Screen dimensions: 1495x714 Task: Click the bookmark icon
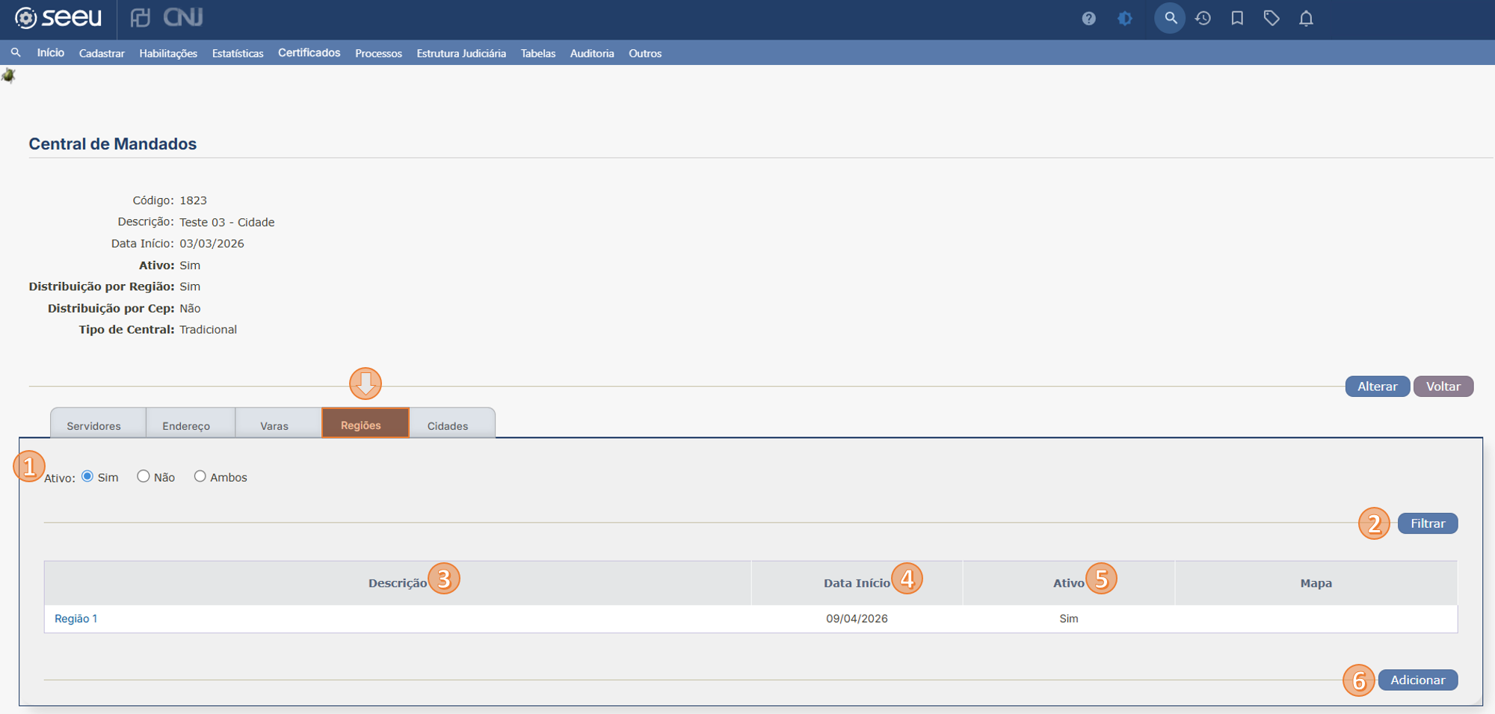coord(1237,18)
